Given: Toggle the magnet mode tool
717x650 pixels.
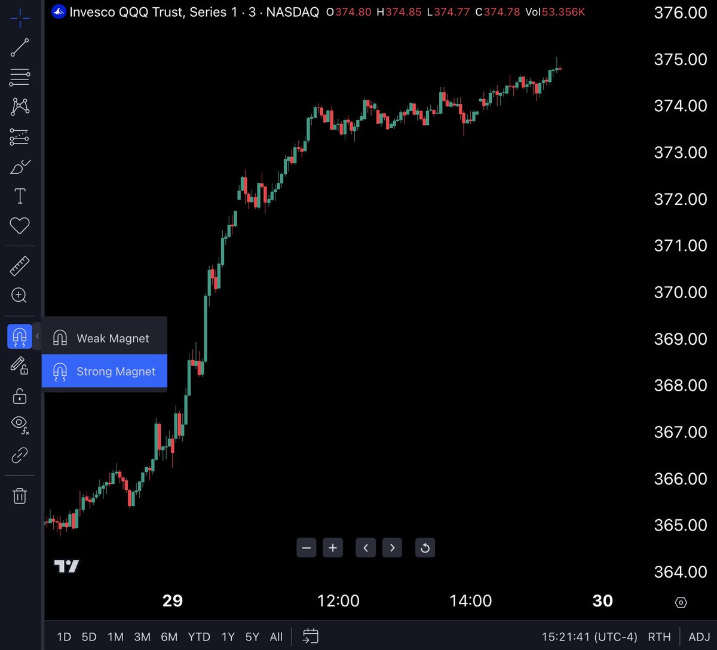Looking at the screenshot, I should [20, 336].
